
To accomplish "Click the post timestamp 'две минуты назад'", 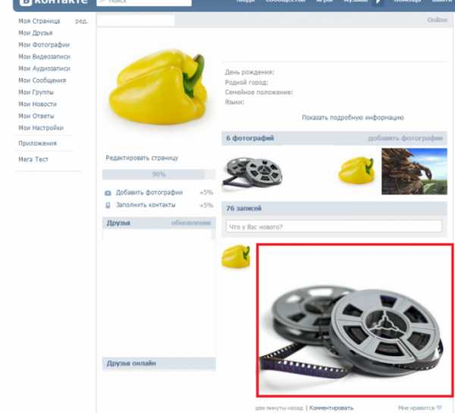I will (x=279, y=408).
